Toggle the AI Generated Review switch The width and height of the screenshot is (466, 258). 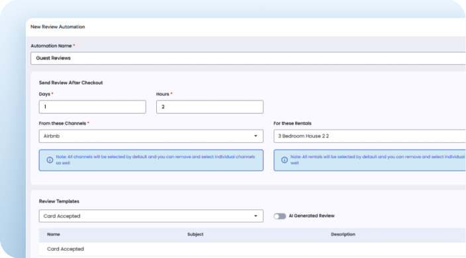279,216
